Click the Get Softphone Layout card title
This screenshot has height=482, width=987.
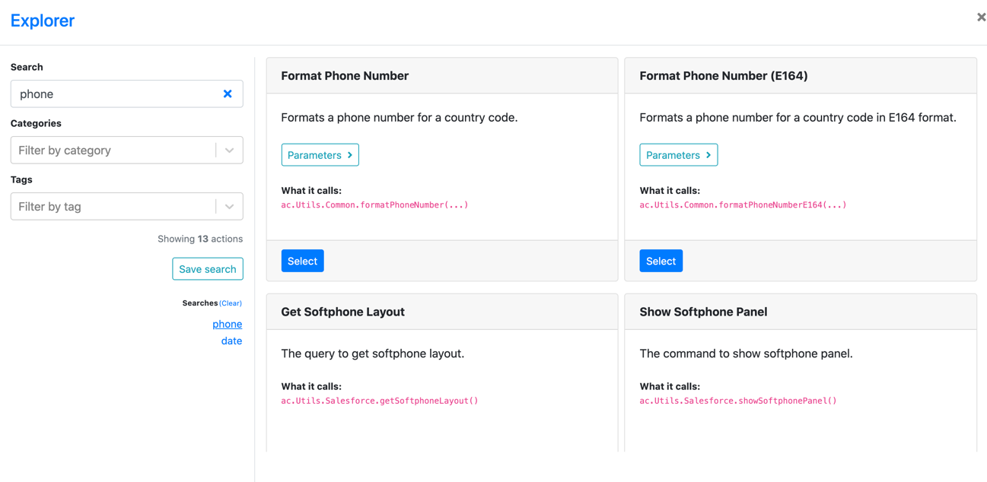point(342,312)
